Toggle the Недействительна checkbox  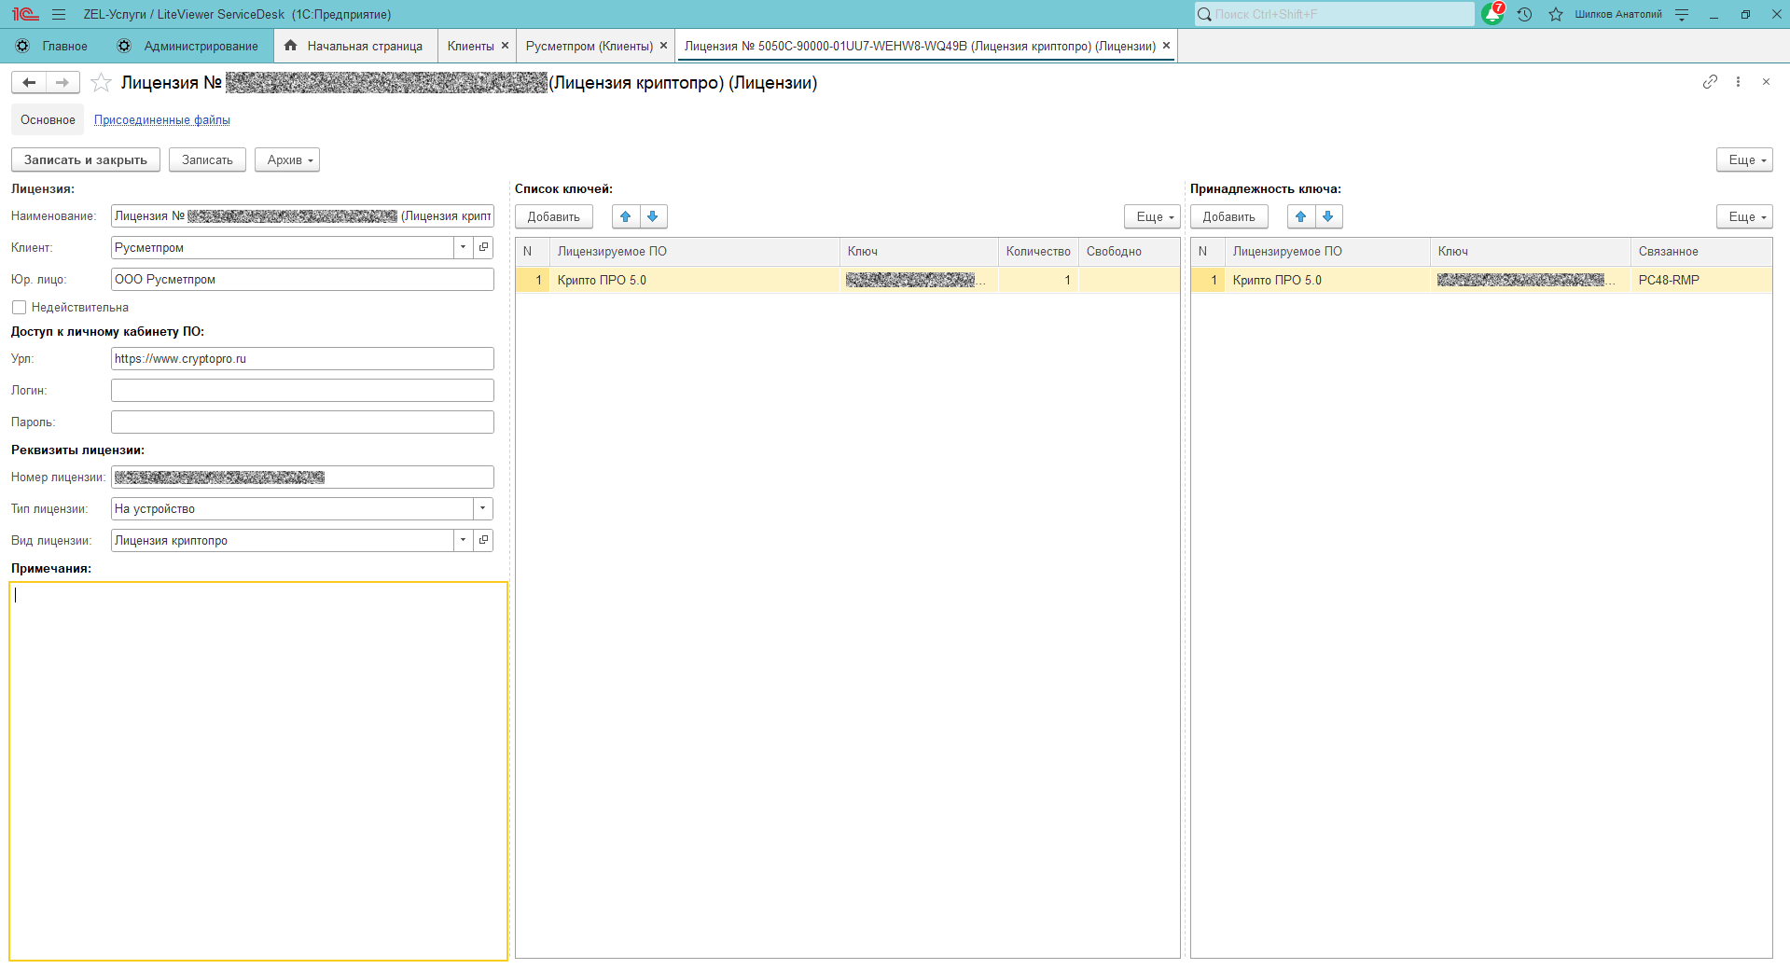pyautogui.click(x=19, y=308)
